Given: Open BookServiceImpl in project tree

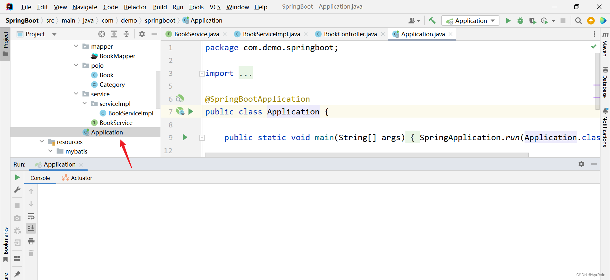Looking at the screenshot, I should [x=131, y=113].
